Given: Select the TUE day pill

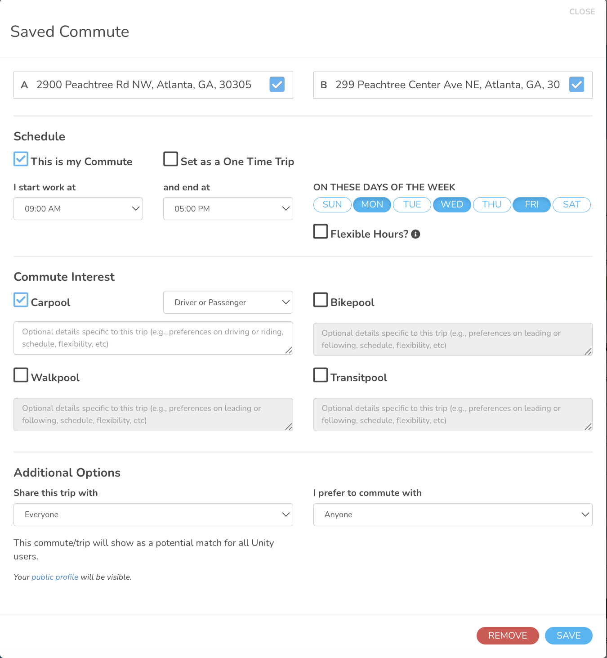Looking at the screenshot, I should click(x=412, y=205).
